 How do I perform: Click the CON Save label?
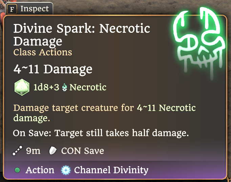[x=83, y=151]
